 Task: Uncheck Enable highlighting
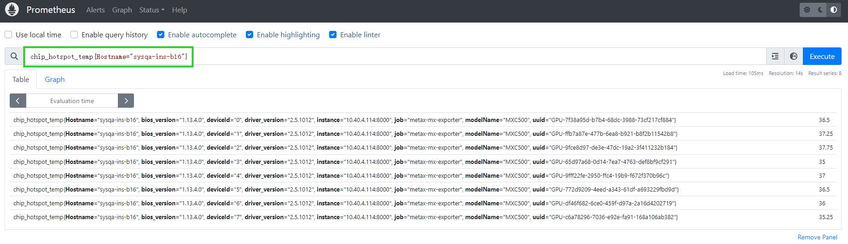tap(250, 35)
